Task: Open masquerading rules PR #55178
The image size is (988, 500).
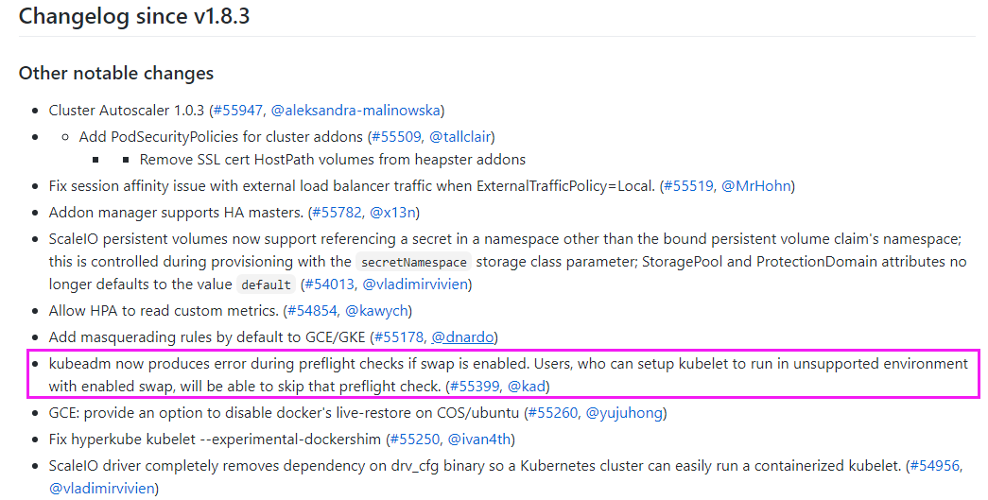Action: tap(400, 336)
